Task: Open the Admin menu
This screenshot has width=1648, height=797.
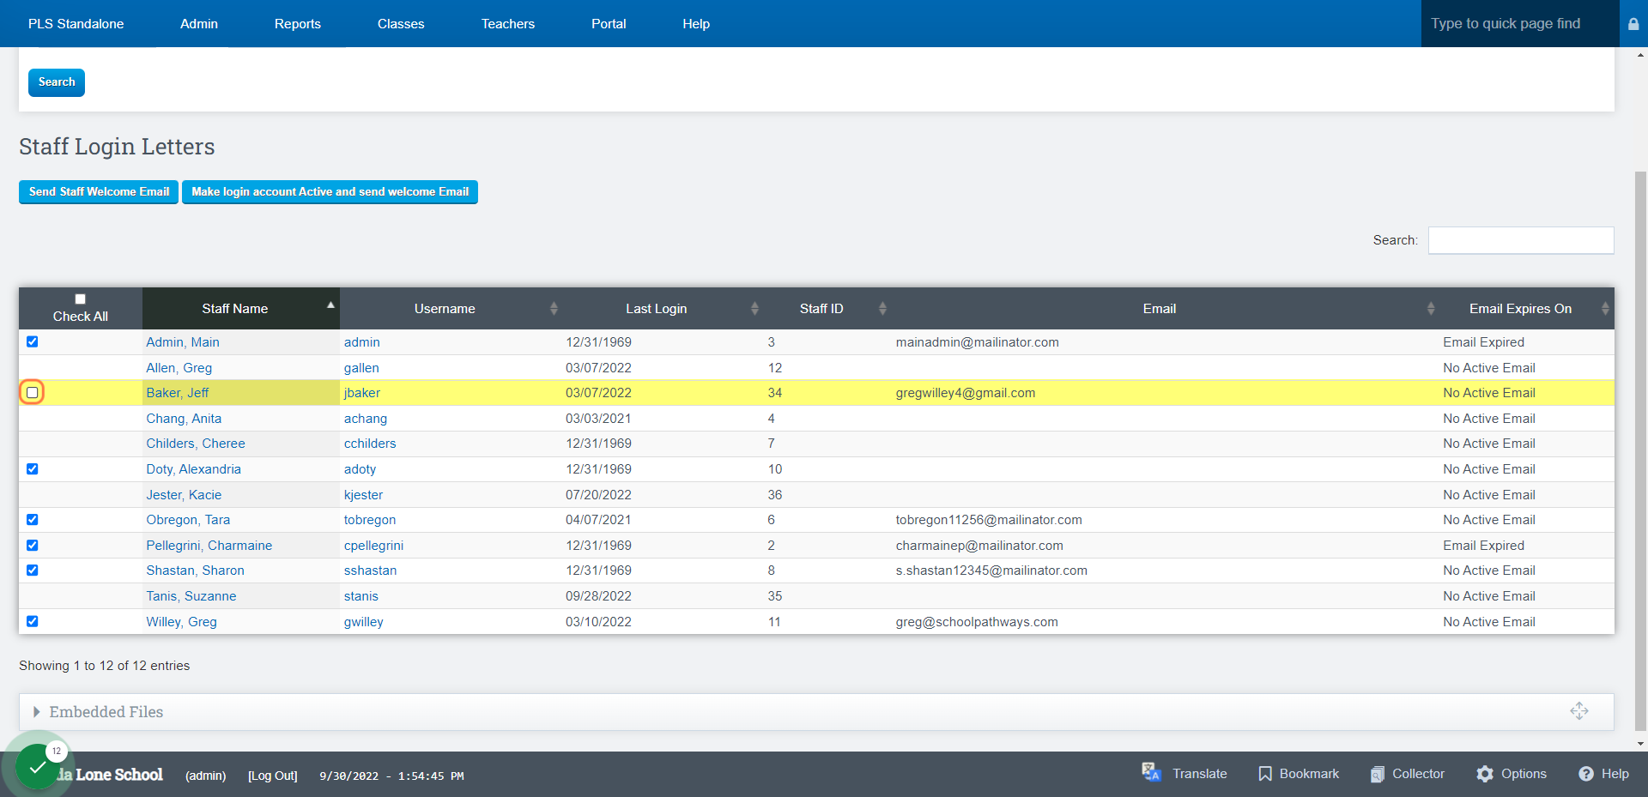Action: click(199, 24)
